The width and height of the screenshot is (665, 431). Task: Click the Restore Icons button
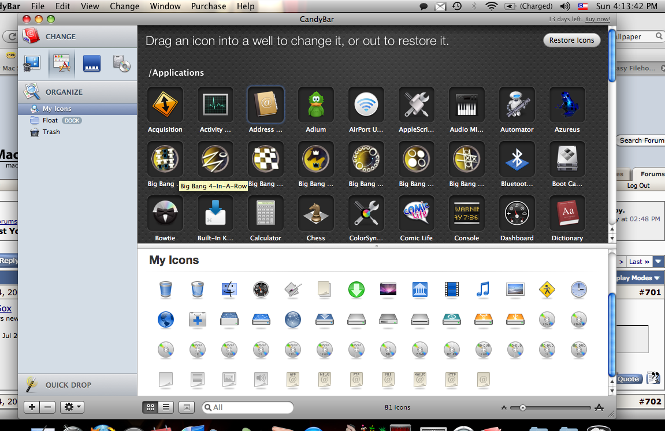pyautogui.click(x=572, y=40)
